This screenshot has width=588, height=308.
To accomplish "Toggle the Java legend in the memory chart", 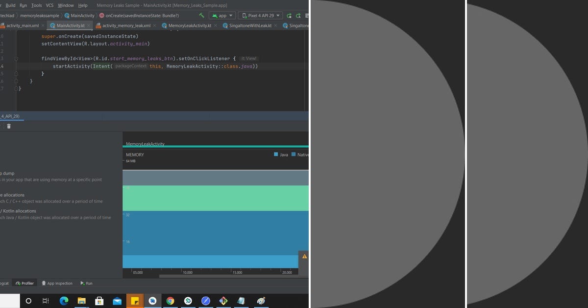I will (x=281, y=154).
